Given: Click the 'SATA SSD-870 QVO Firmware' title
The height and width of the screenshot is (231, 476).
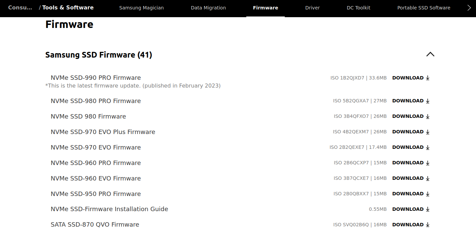Looking at the screenshot, I should pyautogui.click(x=95, y=225).
